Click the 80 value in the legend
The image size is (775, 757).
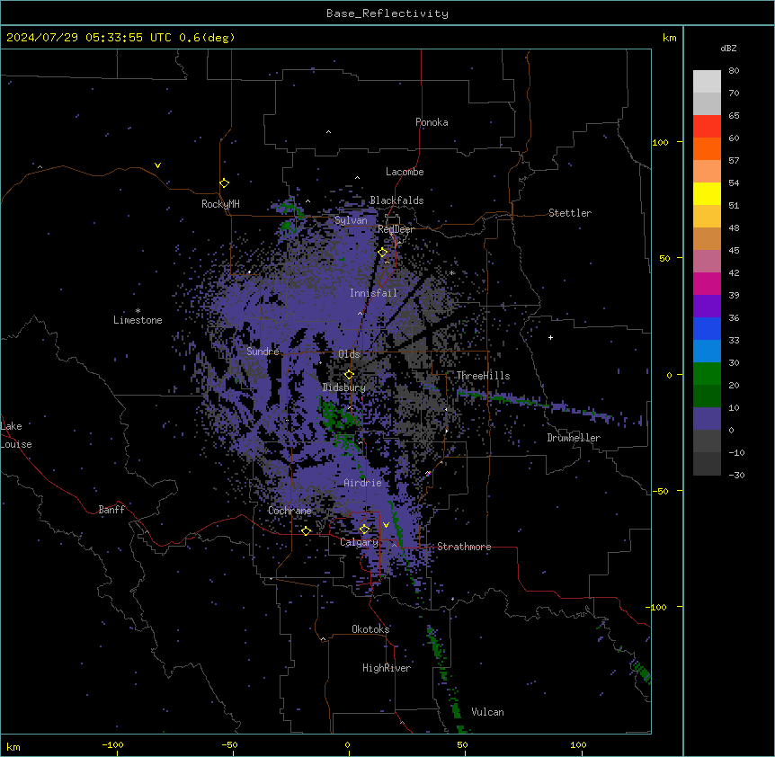coord(734,71)
